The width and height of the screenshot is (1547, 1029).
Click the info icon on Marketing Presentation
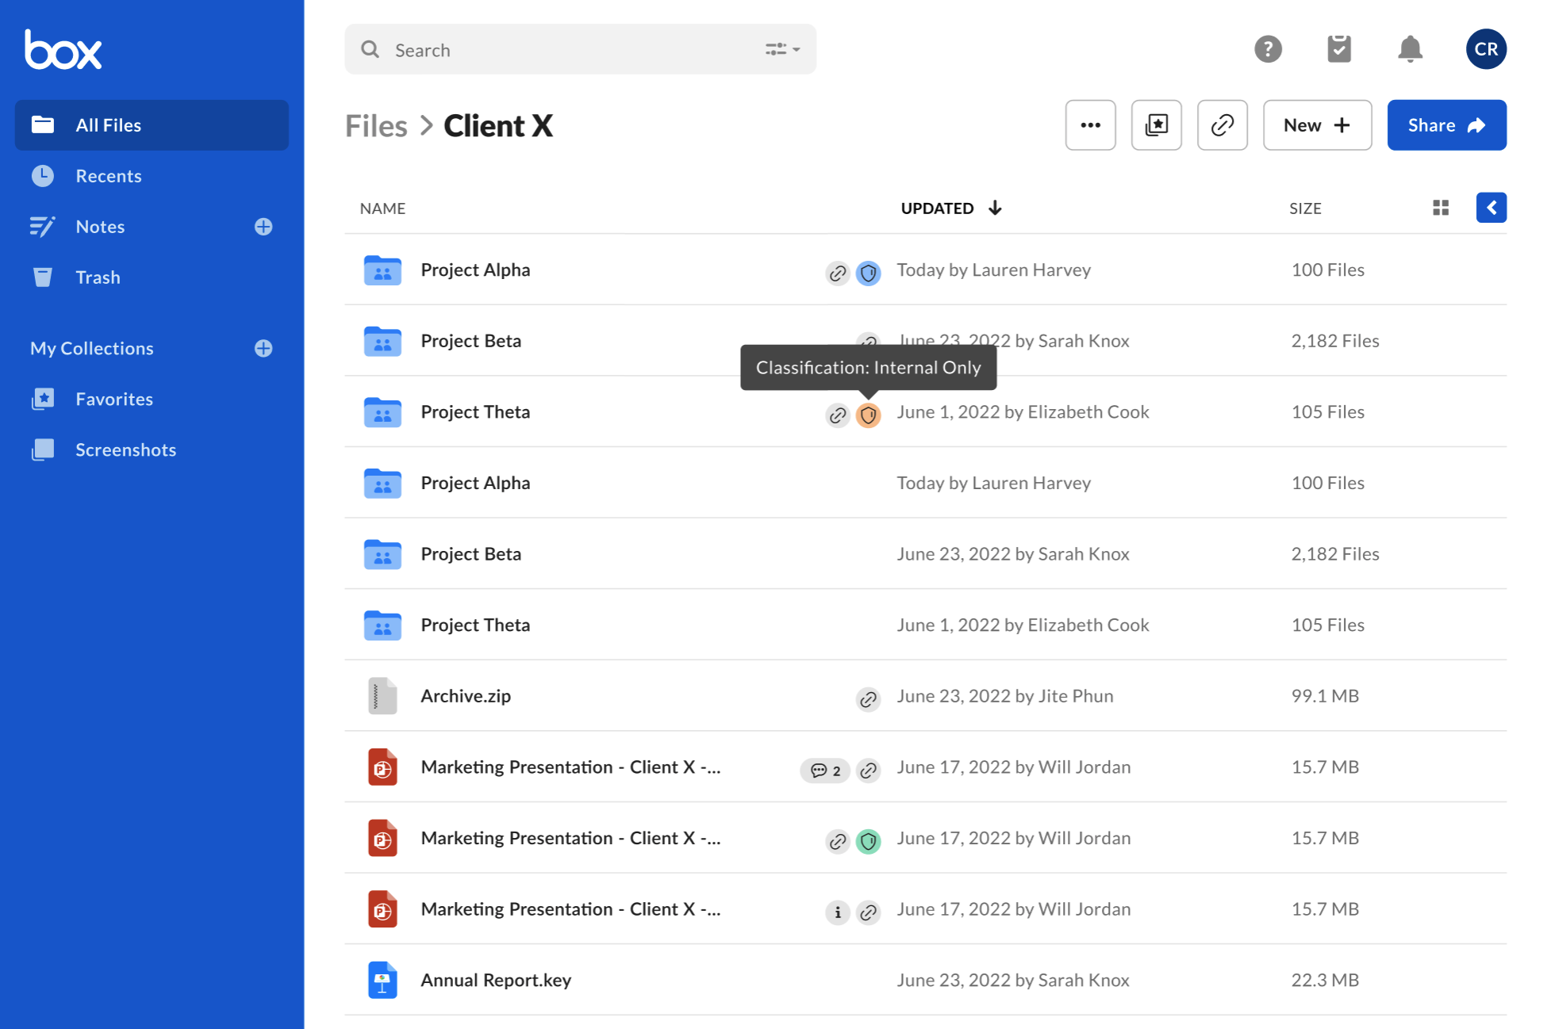point(838,912)
